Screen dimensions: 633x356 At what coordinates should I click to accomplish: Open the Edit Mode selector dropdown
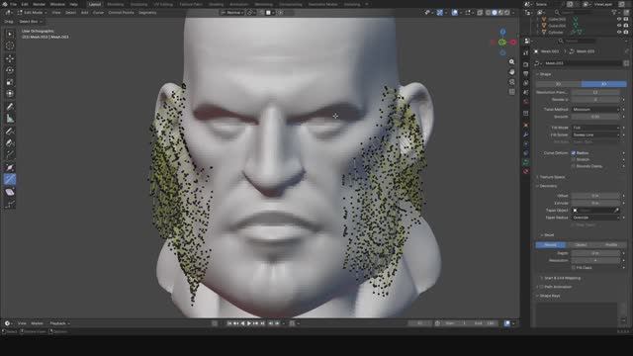pos(32,13)
